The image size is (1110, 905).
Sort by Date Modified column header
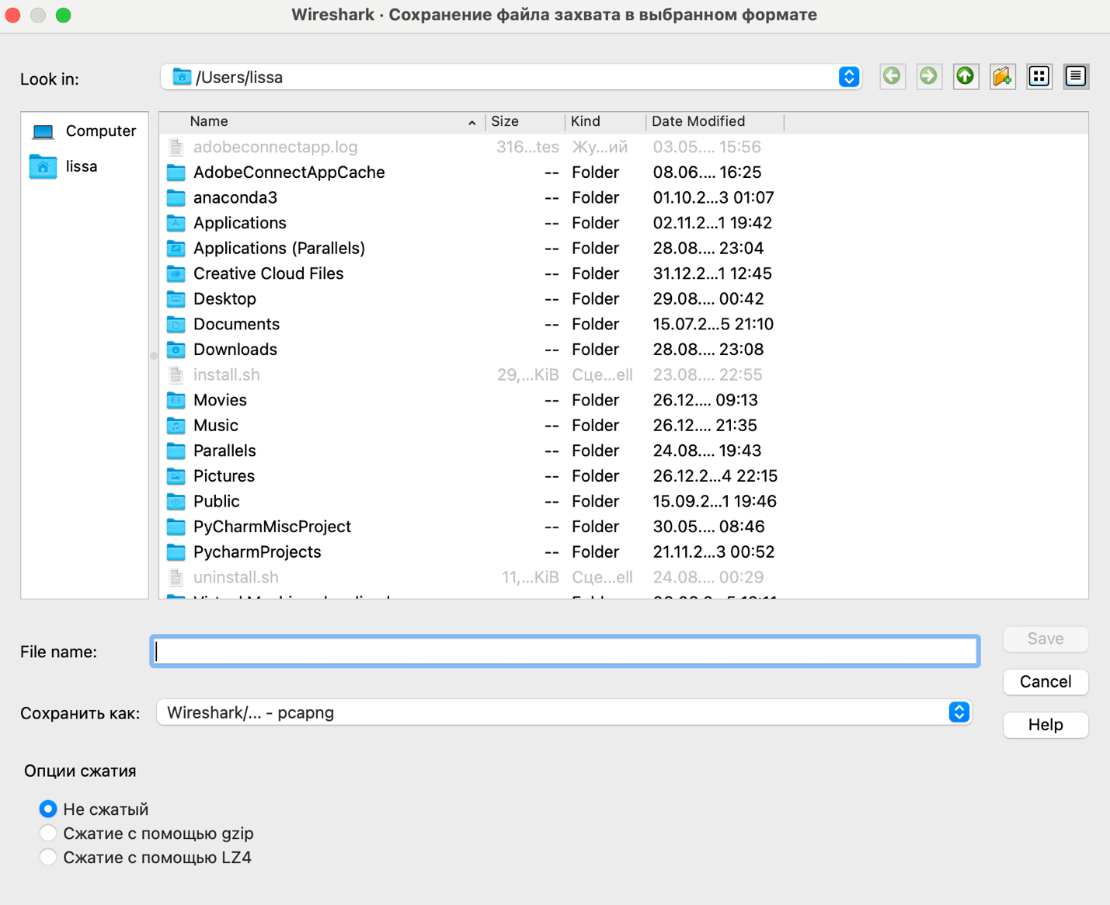(x=698, y=121)
